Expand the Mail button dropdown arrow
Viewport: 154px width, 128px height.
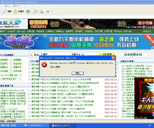tap(38, 12)
